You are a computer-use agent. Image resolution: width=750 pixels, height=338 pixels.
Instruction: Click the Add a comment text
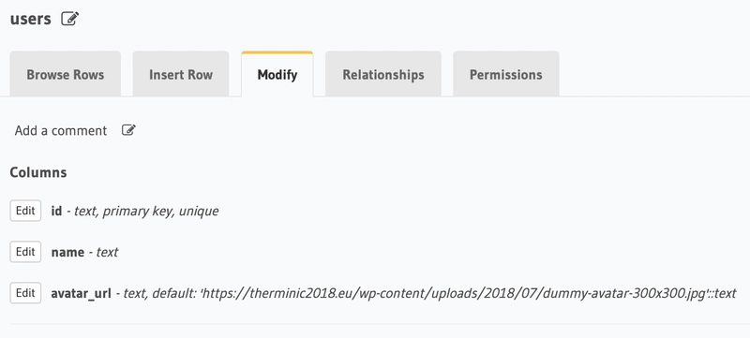61,130
